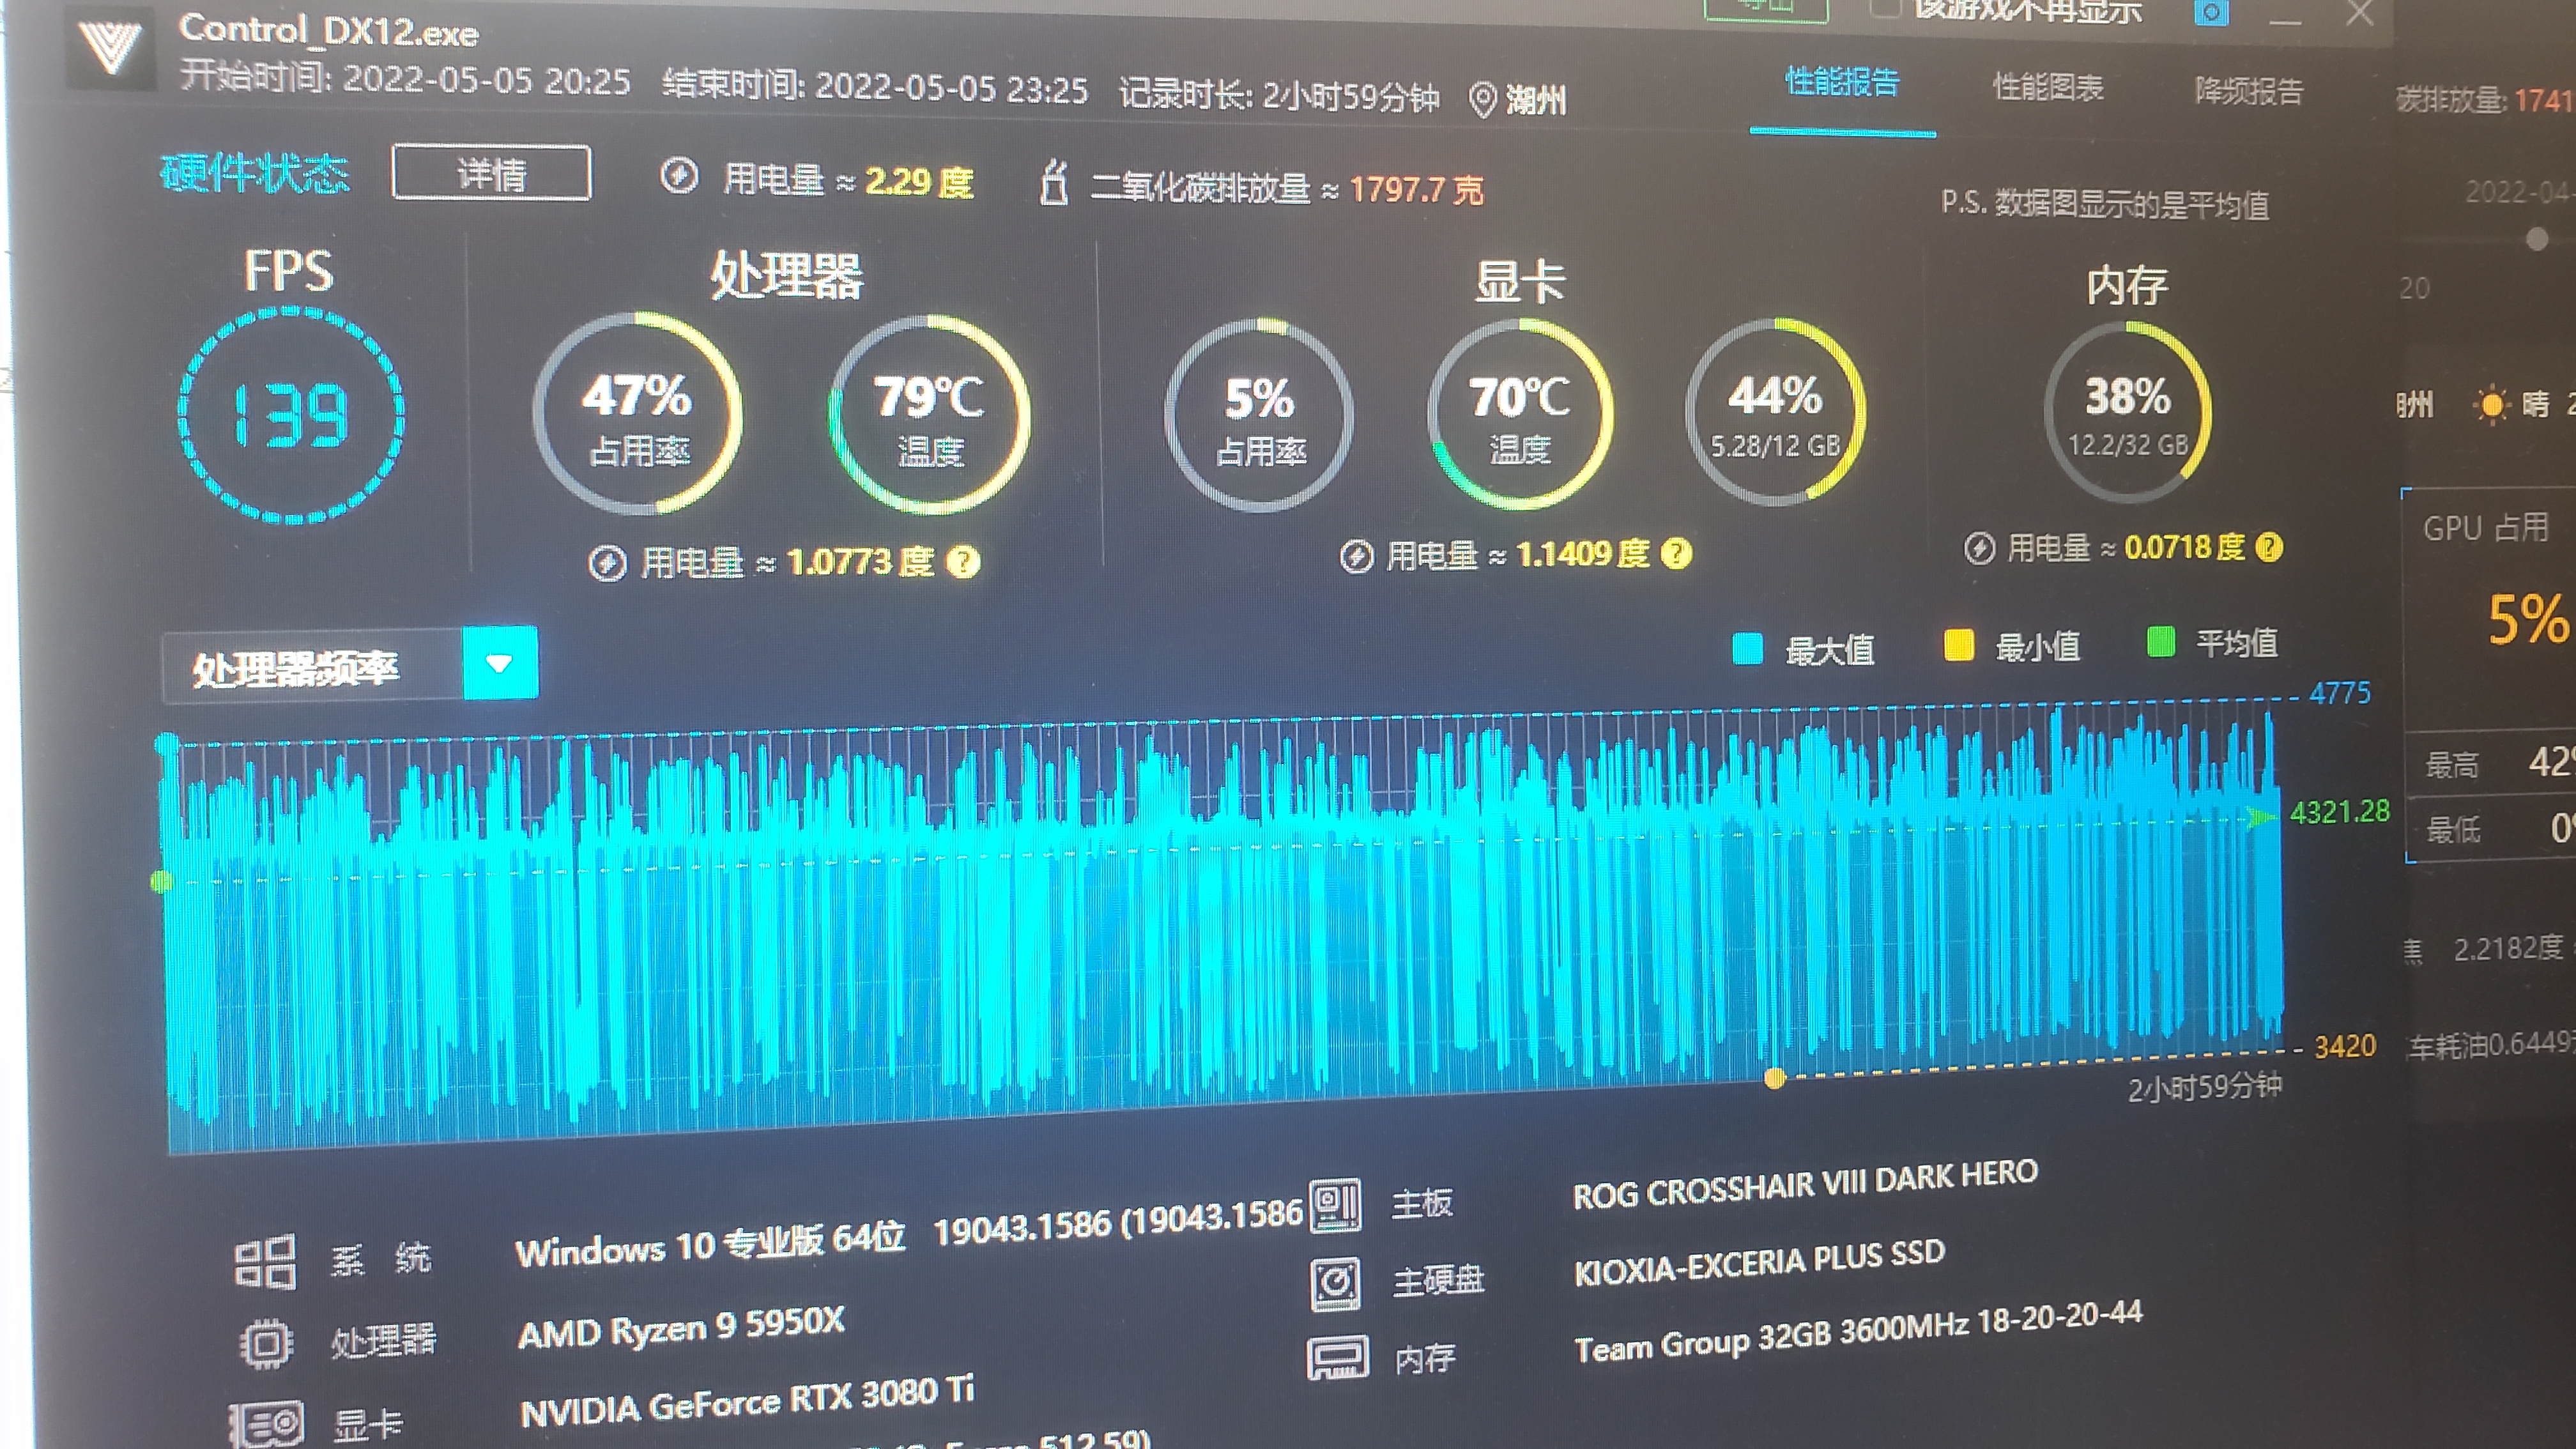Click the graphics card 5% 占用率 gauge
The height and width of the screenshot is (1449, 2576).
(x=1260, y=415)
